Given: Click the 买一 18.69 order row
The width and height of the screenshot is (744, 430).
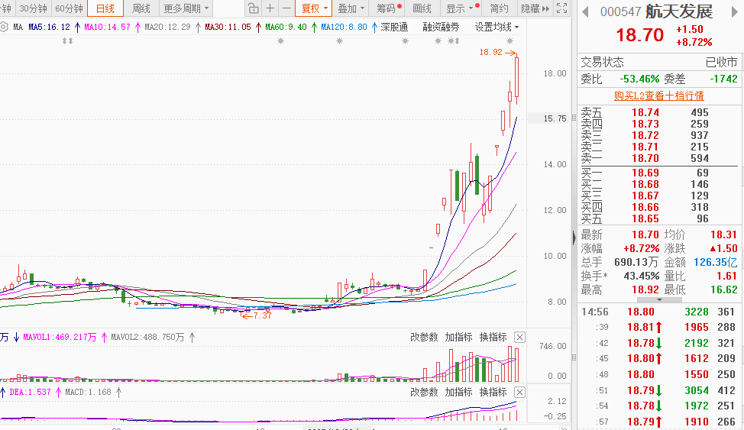Looking at the screenshot, I should coord(658,173).
